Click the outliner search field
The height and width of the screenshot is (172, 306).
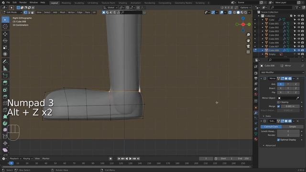282,8
